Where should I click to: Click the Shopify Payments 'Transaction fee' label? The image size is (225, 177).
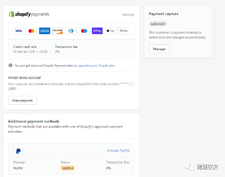coord(66,47)
